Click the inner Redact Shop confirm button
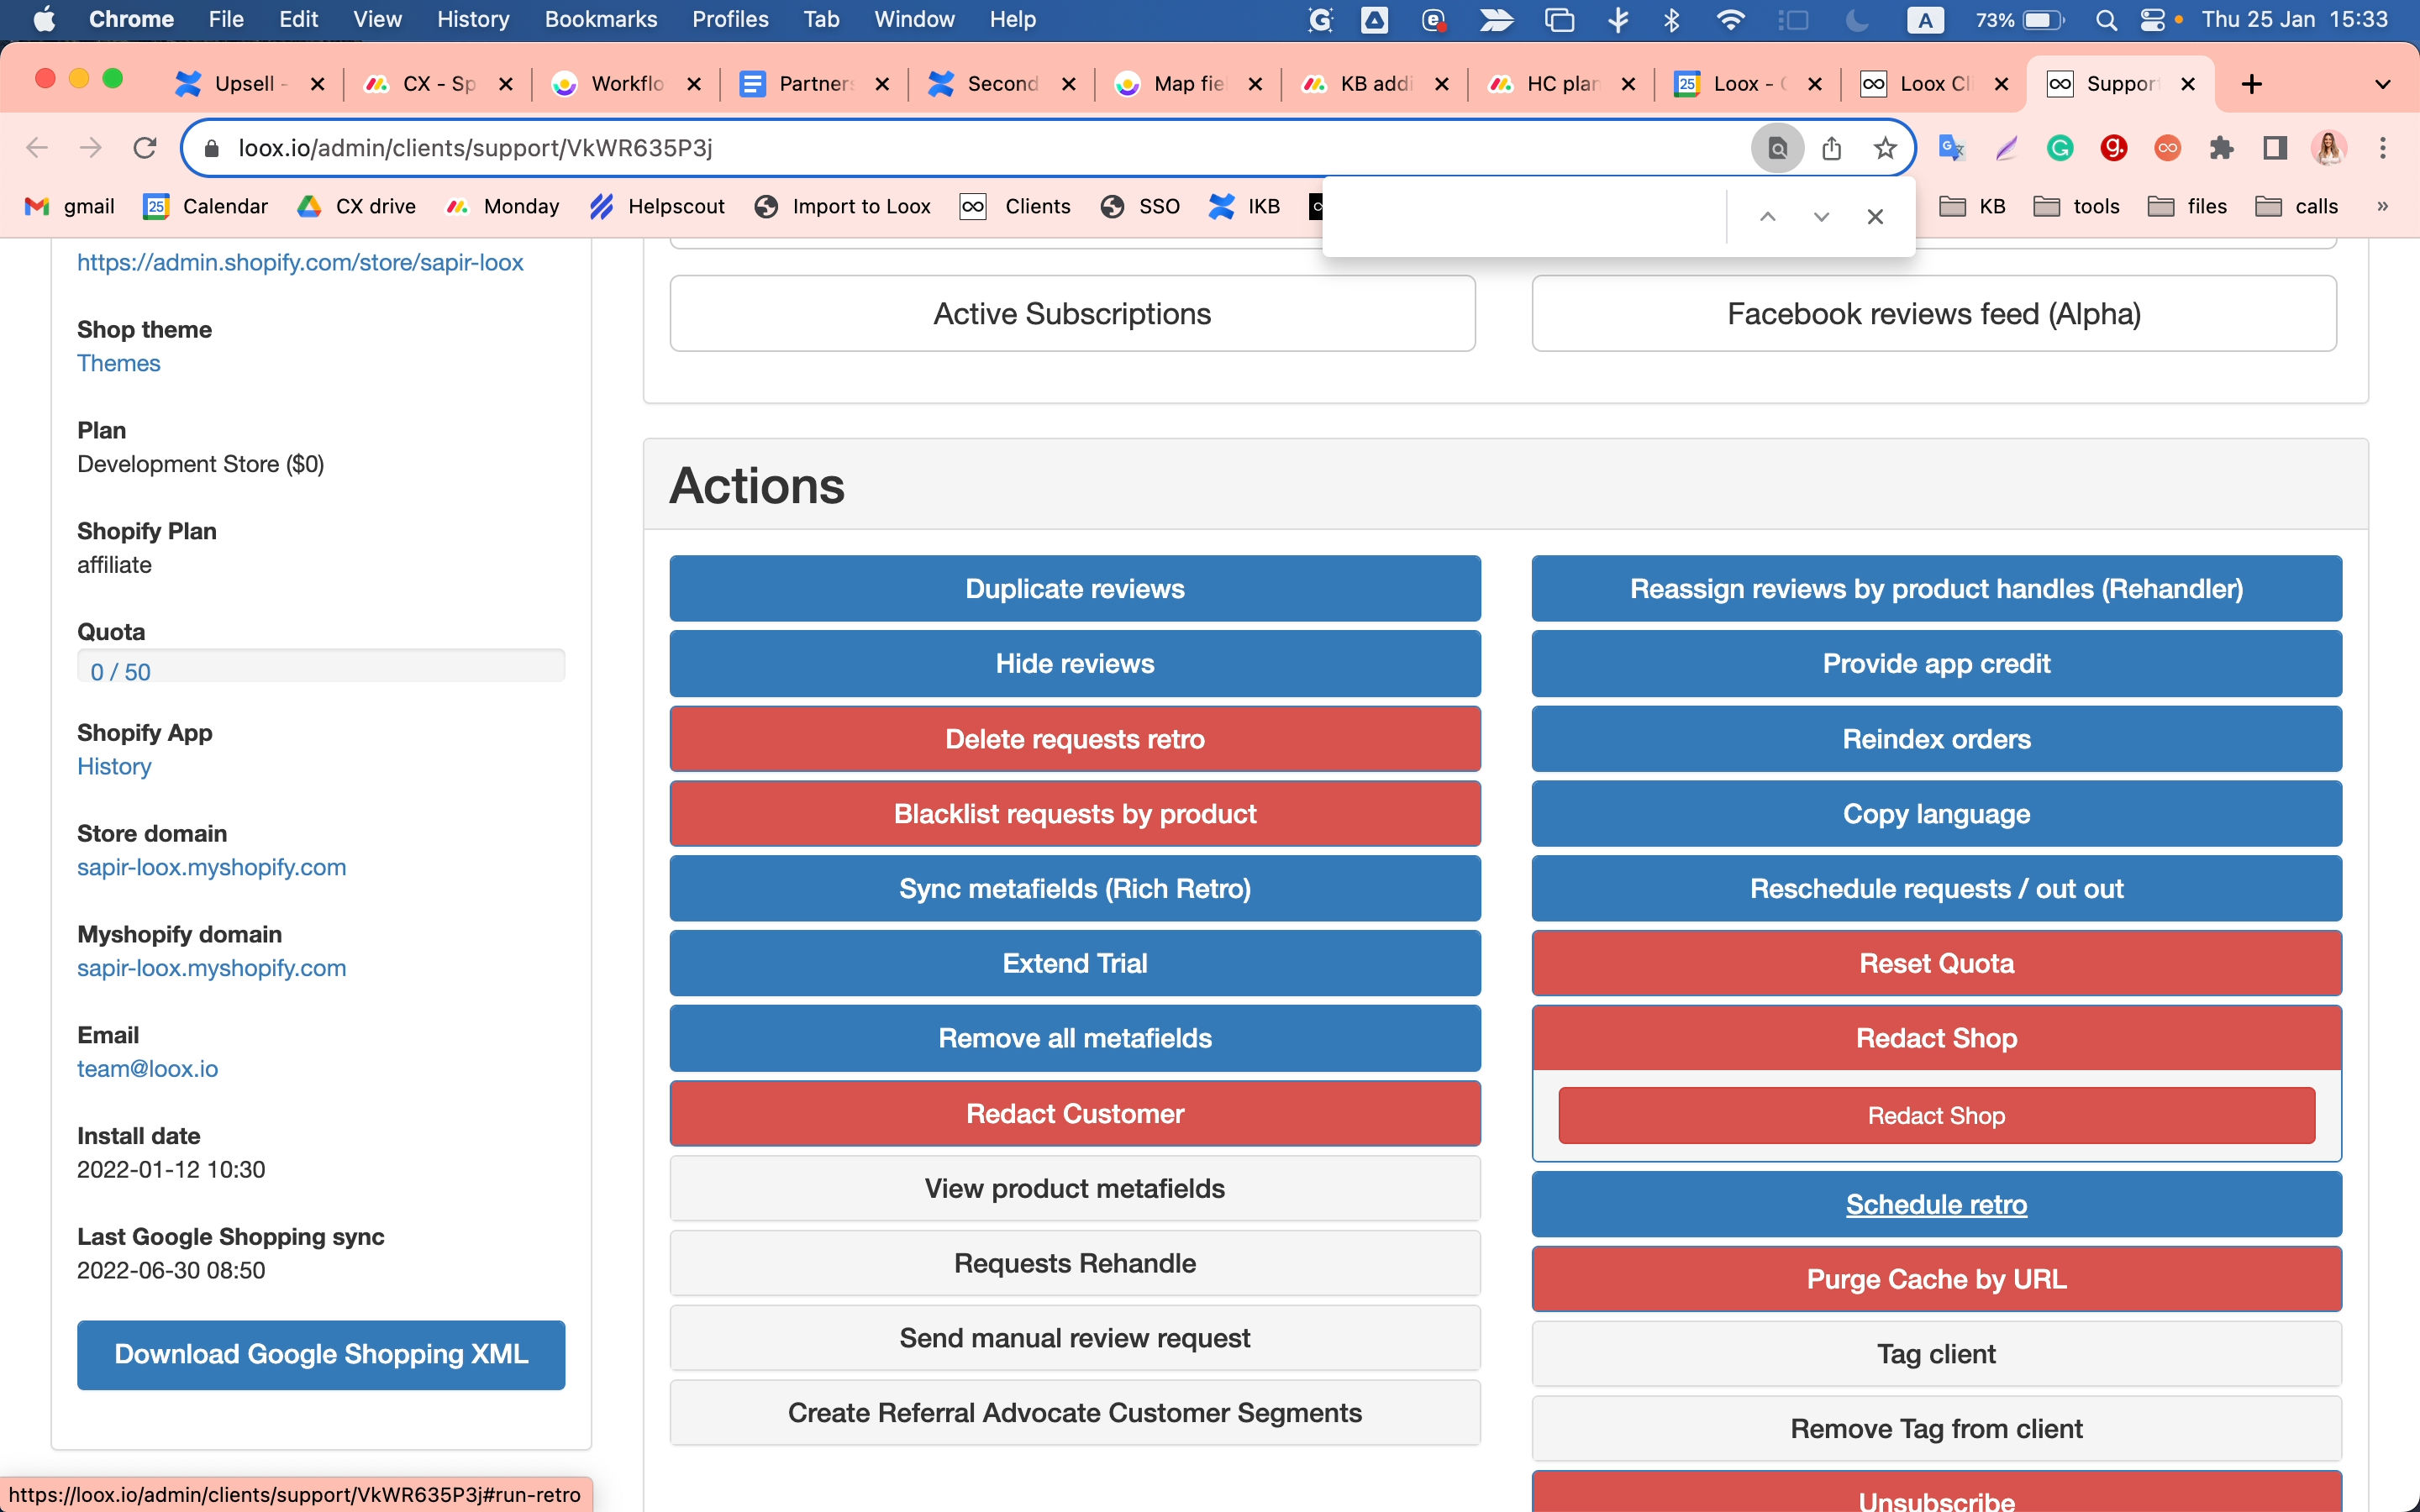Screen dimensions: 2420x1512 [x=1936, y=1115]
